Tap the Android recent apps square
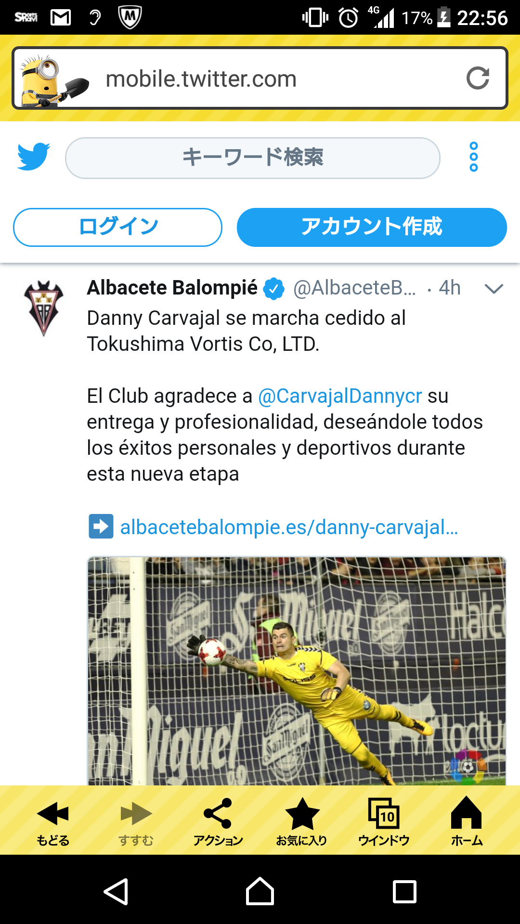The width and height of the screenshot is (520, 924). (x=404, y=891)
